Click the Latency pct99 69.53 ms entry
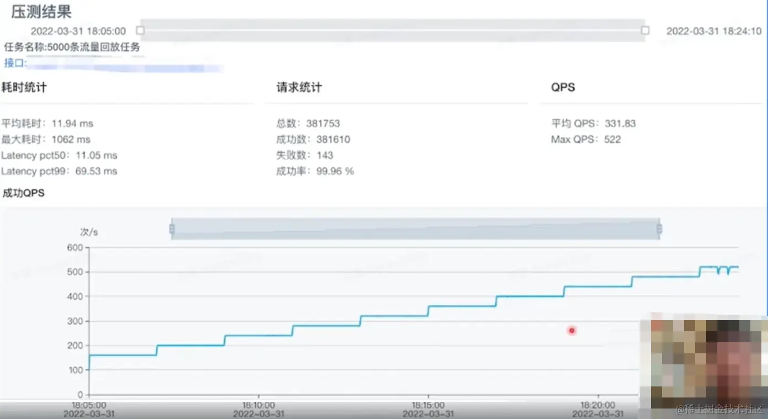 59,172
